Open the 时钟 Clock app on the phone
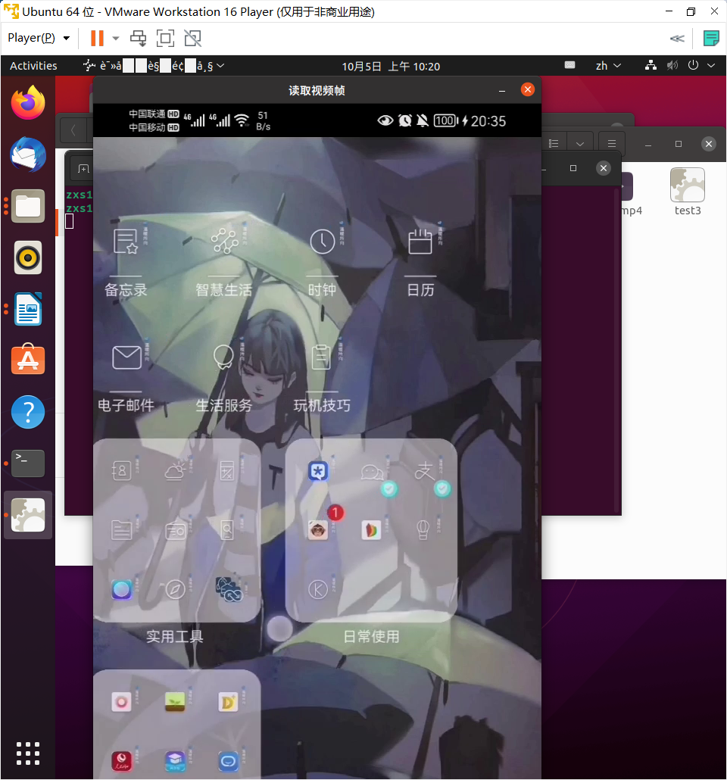The width and height of the screenshot is (727, 780). click(322, 242)
